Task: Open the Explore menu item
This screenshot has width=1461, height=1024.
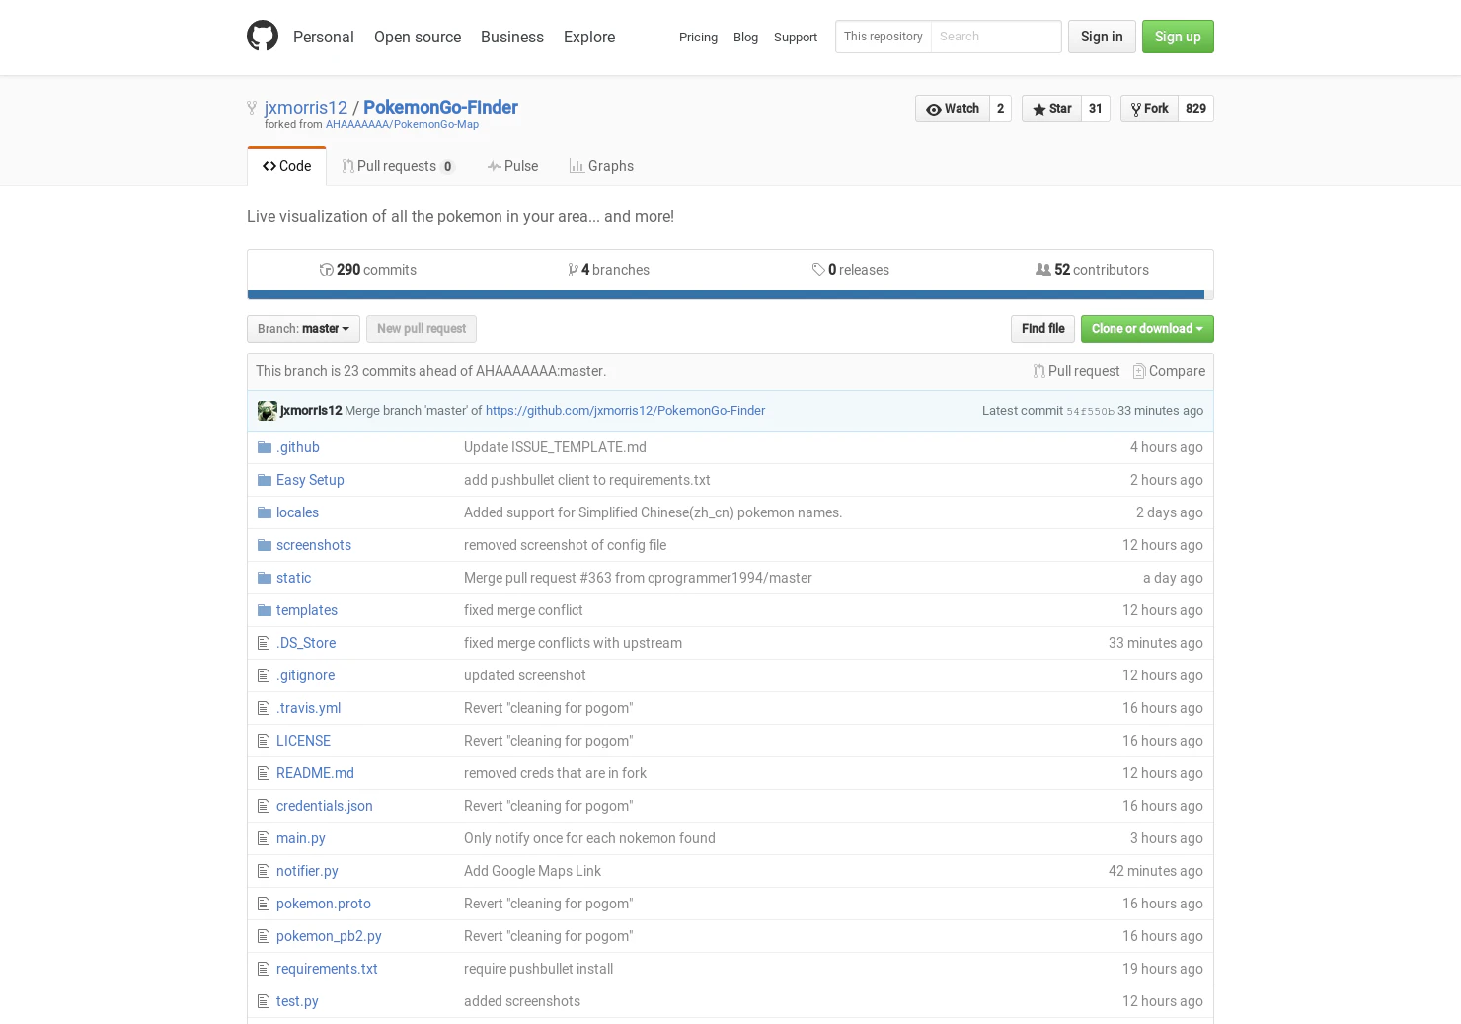Action: point(589,37)
